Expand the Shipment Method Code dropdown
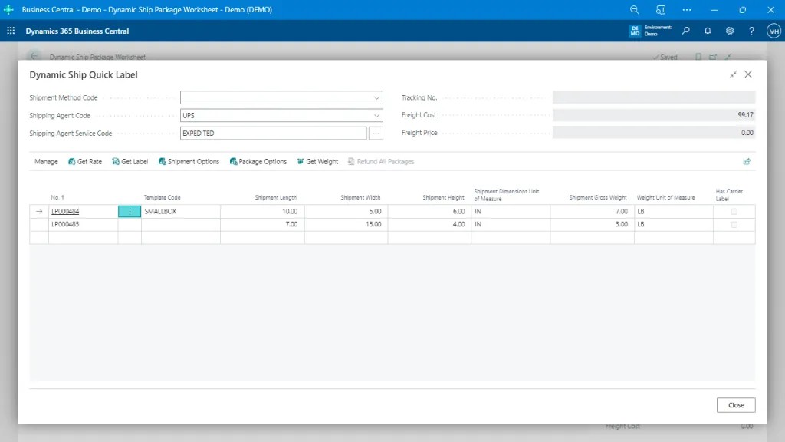Image resolution: width=785 pixels, height=442 pixels. 377,98
